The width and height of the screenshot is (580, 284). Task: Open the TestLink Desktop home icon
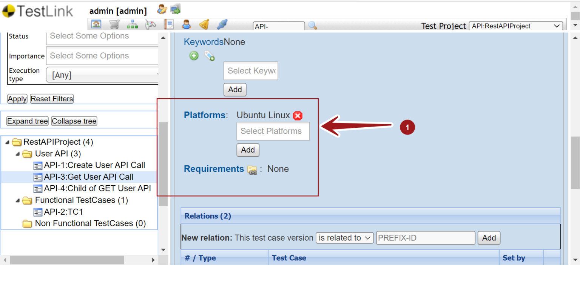tap(96, 24)
